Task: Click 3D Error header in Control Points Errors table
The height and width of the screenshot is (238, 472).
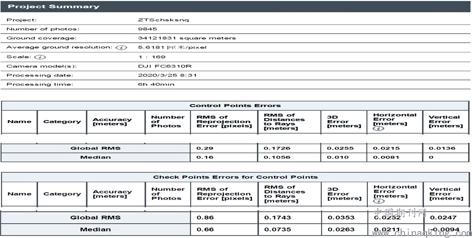Action: [344, 122]
